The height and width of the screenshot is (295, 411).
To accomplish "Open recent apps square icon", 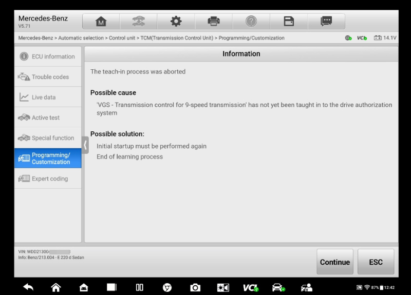I will (111, 287).
